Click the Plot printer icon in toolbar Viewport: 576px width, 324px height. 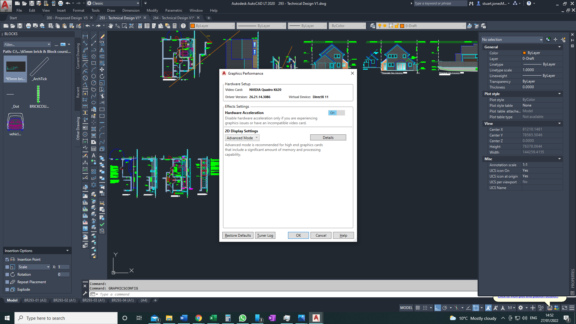coord(28,26)
